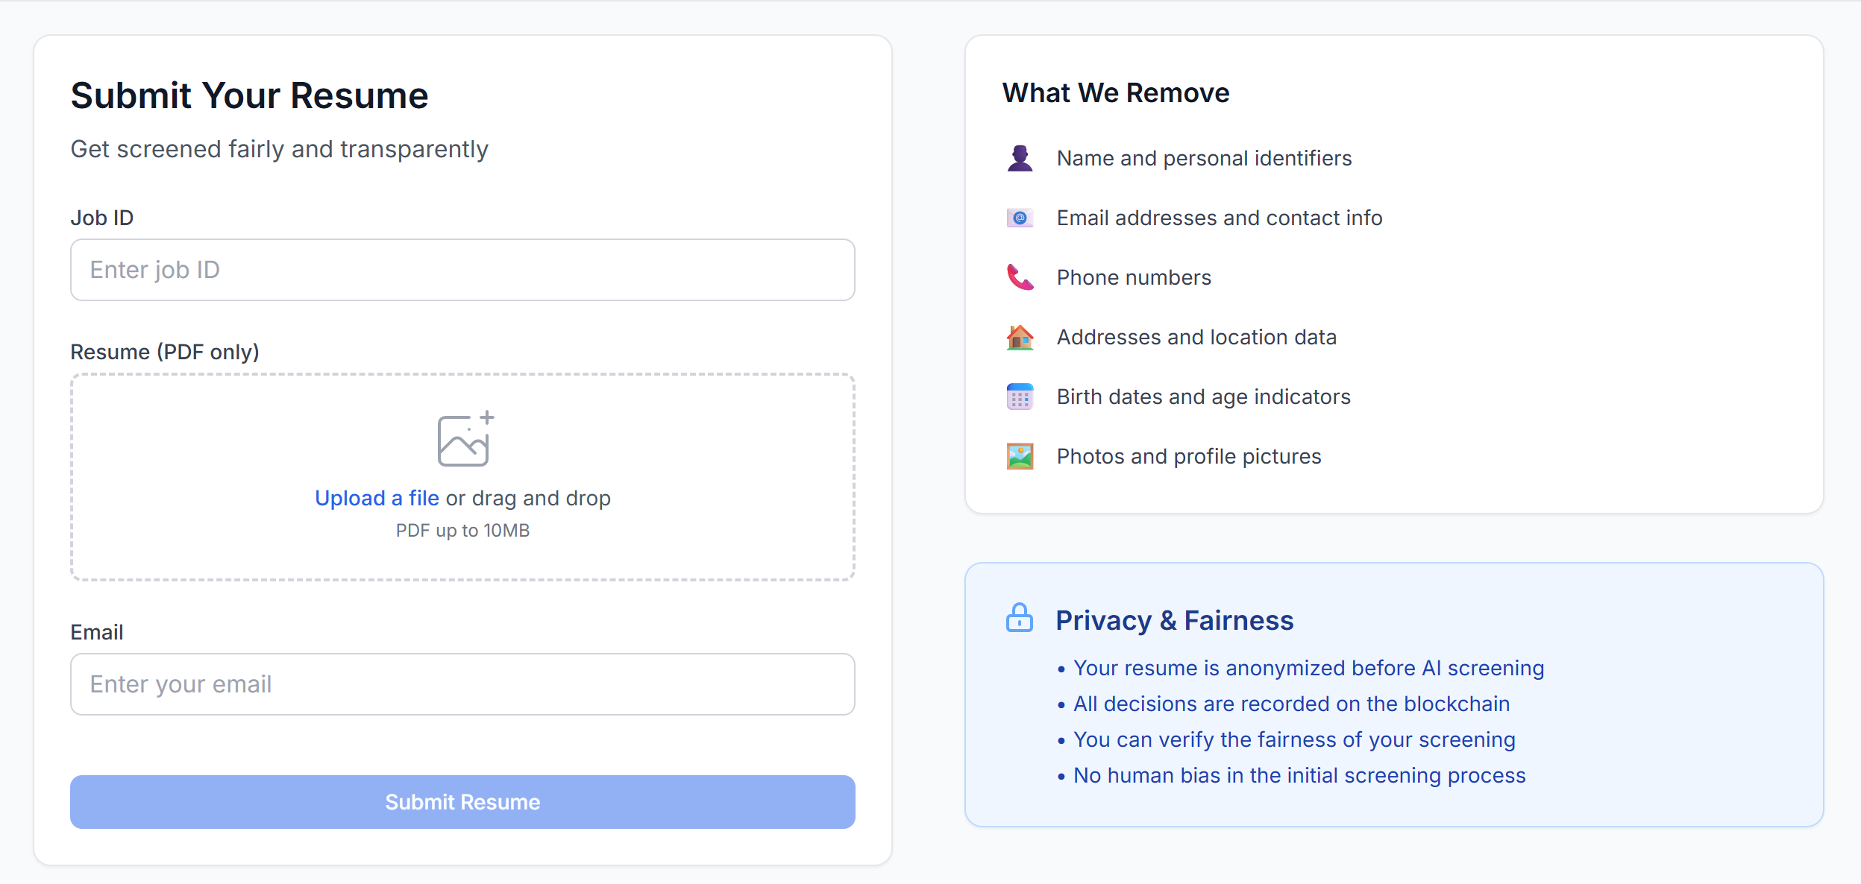
Task: Click the house icon for addresses
Action: pyautogui.click(x=1020, y=337)
